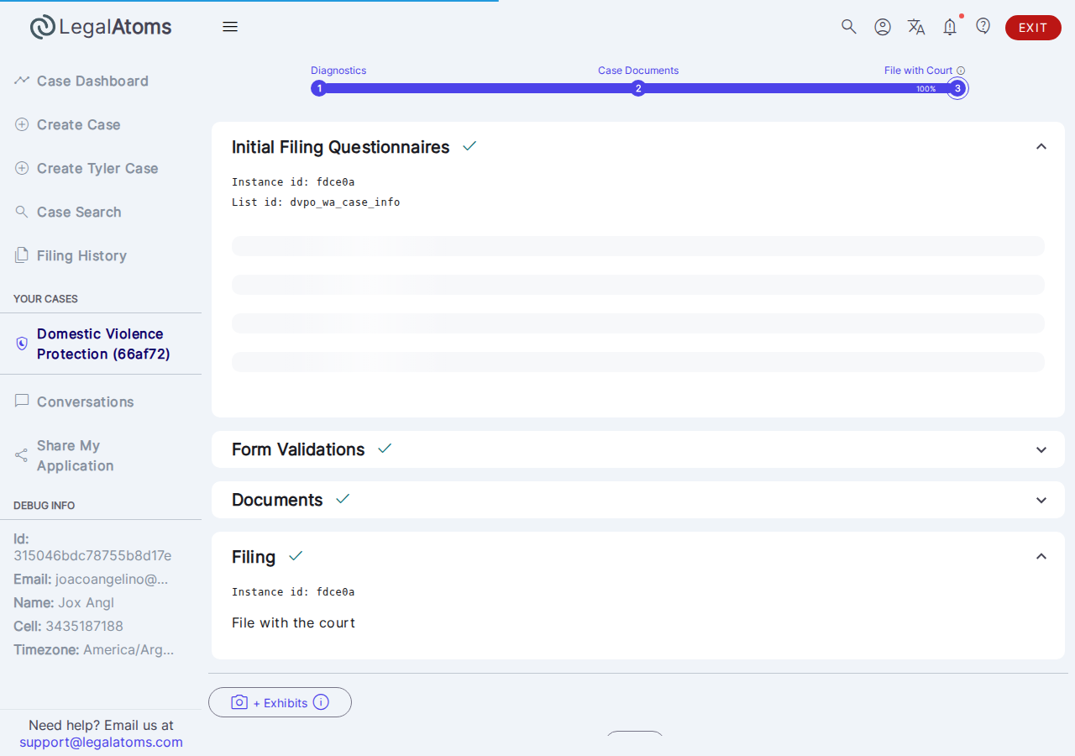Click the + Exhibits button
This screenshot has width=1075, height=756.
coord(280,702)
